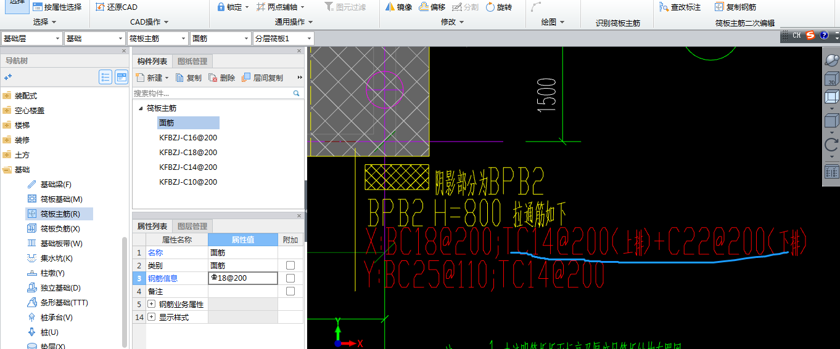The height and width of the screenshot is (349, 840).
Task: Switch to 构件列表 tab
Action: [152, 61]
